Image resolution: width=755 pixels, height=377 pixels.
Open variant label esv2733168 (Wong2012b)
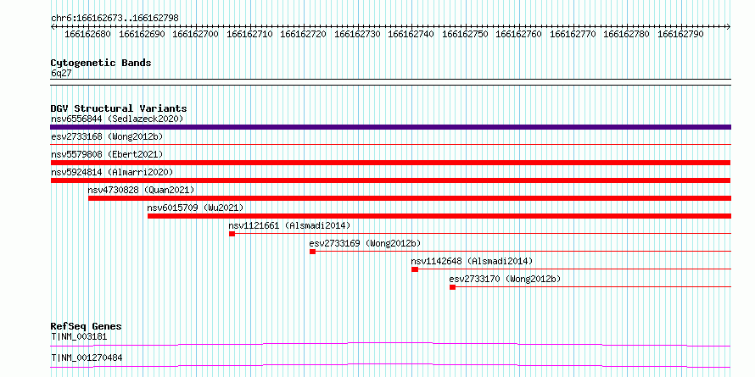click(107, 136)
